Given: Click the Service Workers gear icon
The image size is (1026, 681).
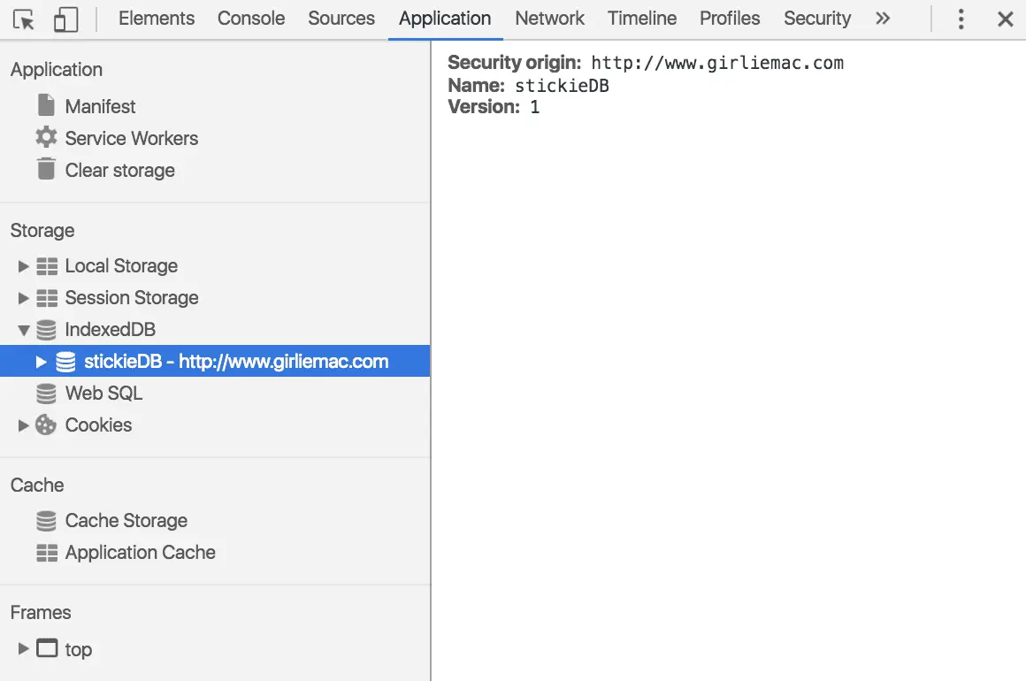Looking at the screenshot, I should [x=46, y=138].
